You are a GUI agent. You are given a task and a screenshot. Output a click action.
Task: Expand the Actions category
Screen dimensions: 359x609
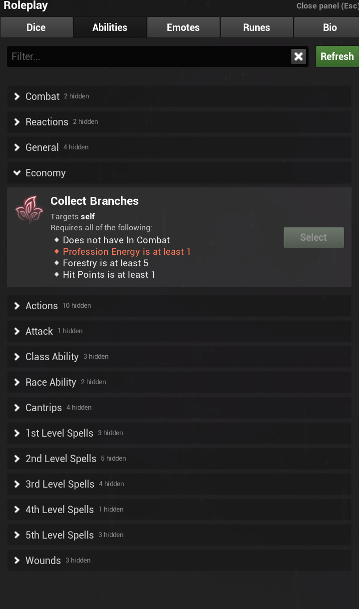[41, 306]
